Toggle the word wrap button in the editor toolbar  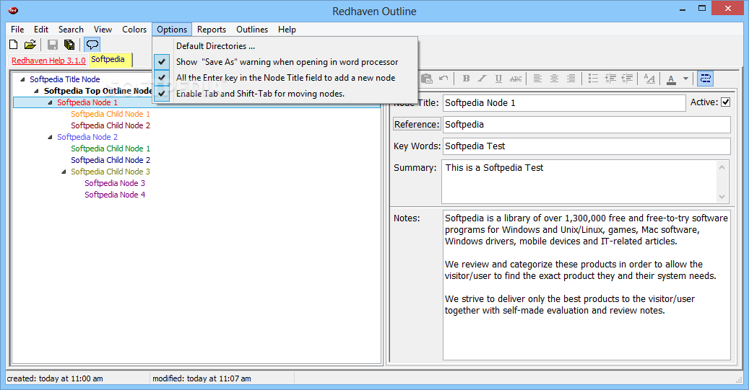(x=705, y=79)
